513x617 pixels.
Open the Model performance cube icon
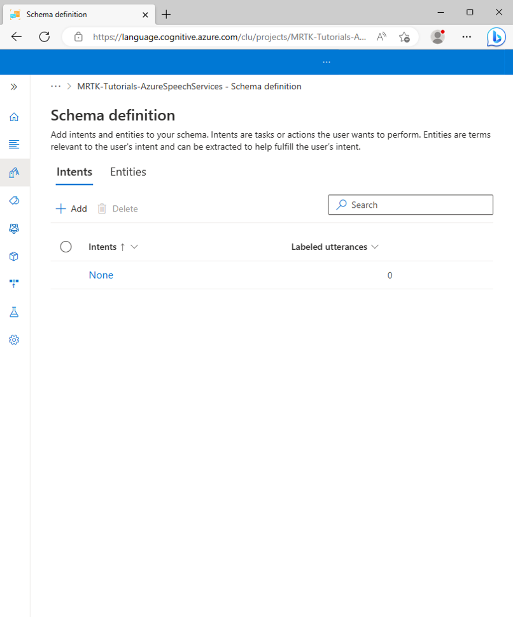[14, 256]
